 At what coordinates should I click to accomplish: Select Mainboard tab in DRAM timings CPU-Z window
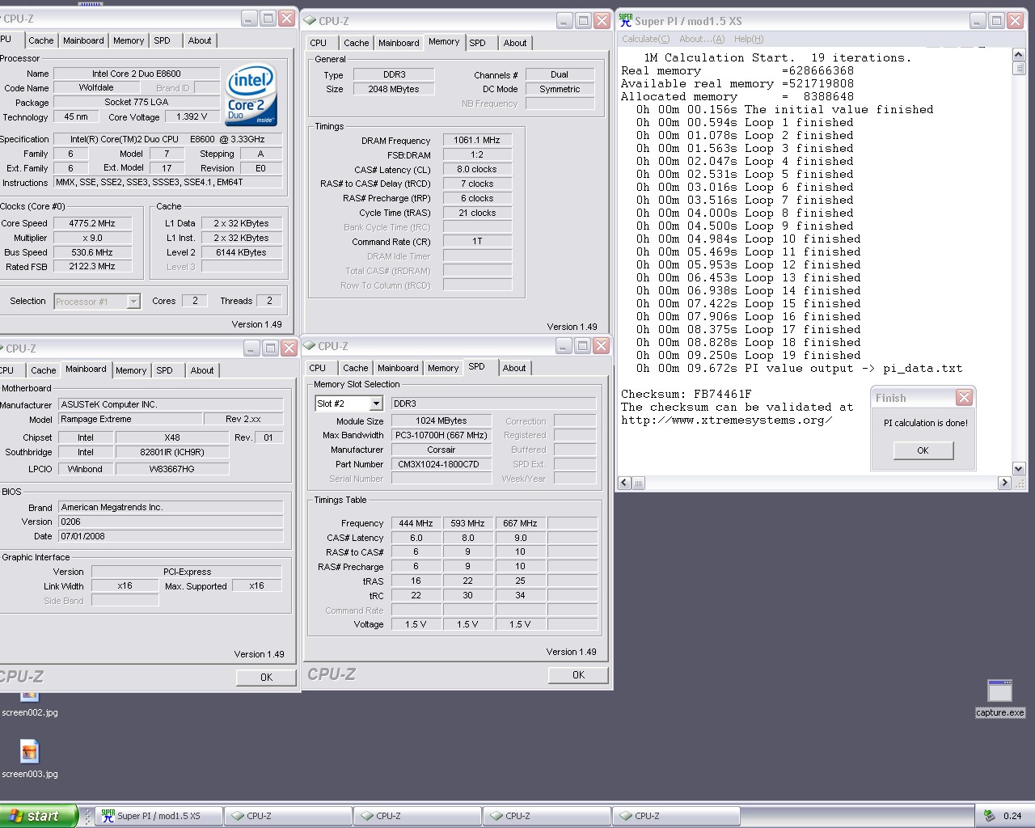click(399, 43)
